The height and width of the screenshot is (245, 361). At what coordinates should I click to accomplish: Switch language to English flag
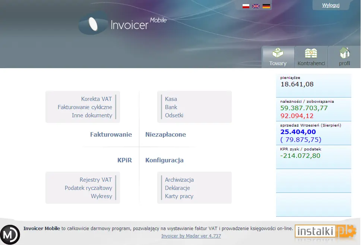(256, 6)
